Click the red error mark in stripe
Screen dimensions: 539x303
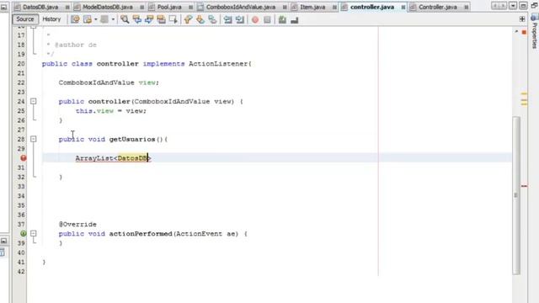point(524,186)
